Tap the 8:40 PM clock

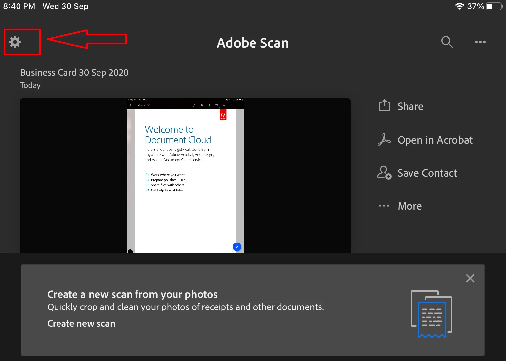point(19,6)
